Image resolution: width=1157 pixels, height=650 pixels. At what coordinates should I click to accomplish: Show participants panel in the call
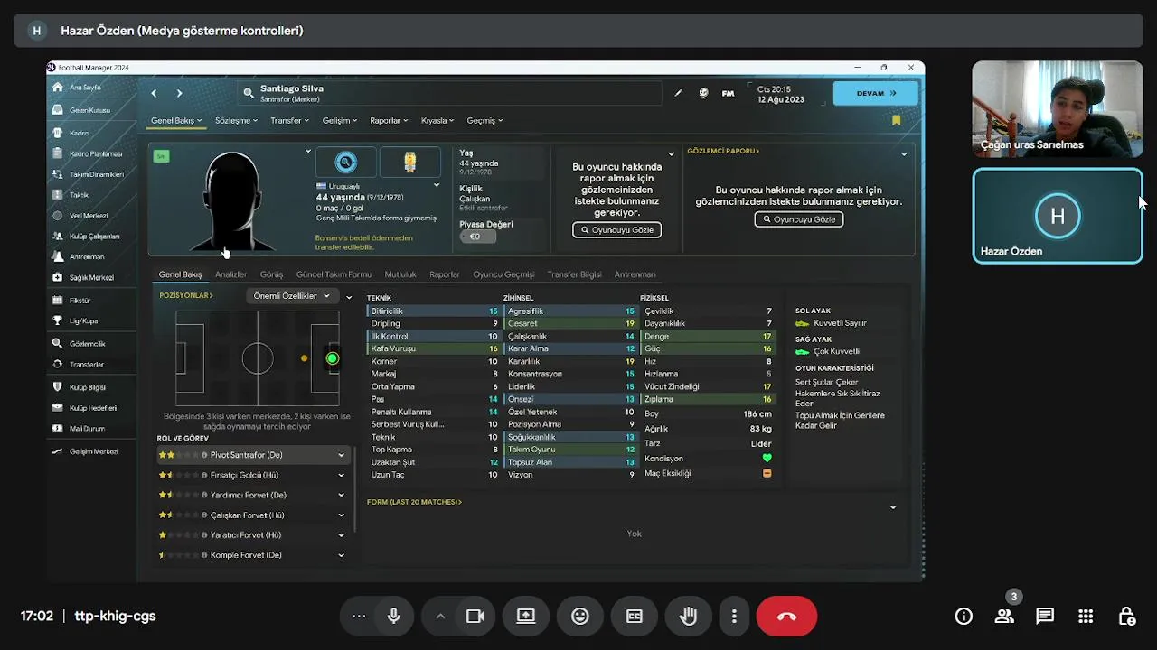click(1004, 617)
